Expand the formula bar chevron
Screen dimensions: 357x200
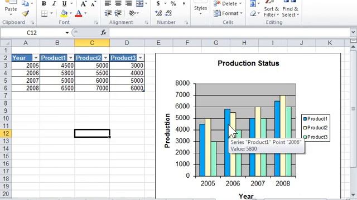(353, 32)
